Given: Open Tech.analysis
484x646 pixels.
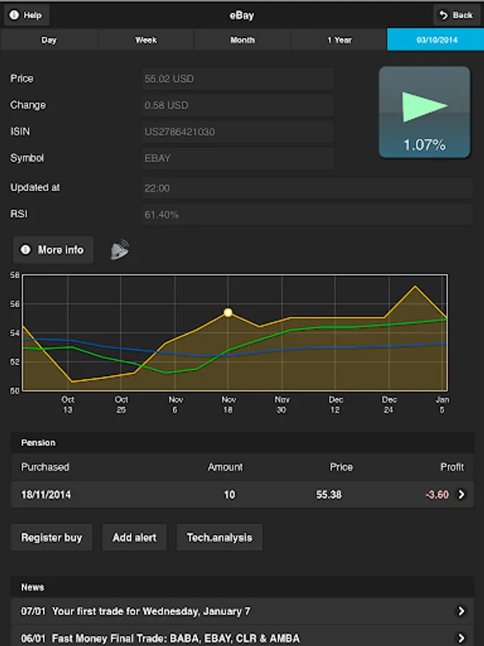Looking at the screenshot, I should 219,537.
